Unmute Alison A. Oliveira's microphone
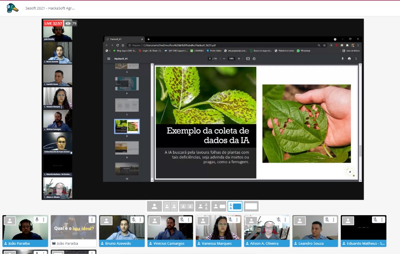 click(x=279, y=219)
